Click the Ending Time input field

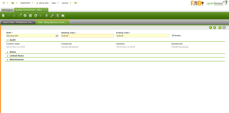pos(142,36)
